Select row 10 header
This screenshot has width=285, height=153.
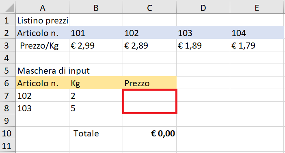click(8, 133)
